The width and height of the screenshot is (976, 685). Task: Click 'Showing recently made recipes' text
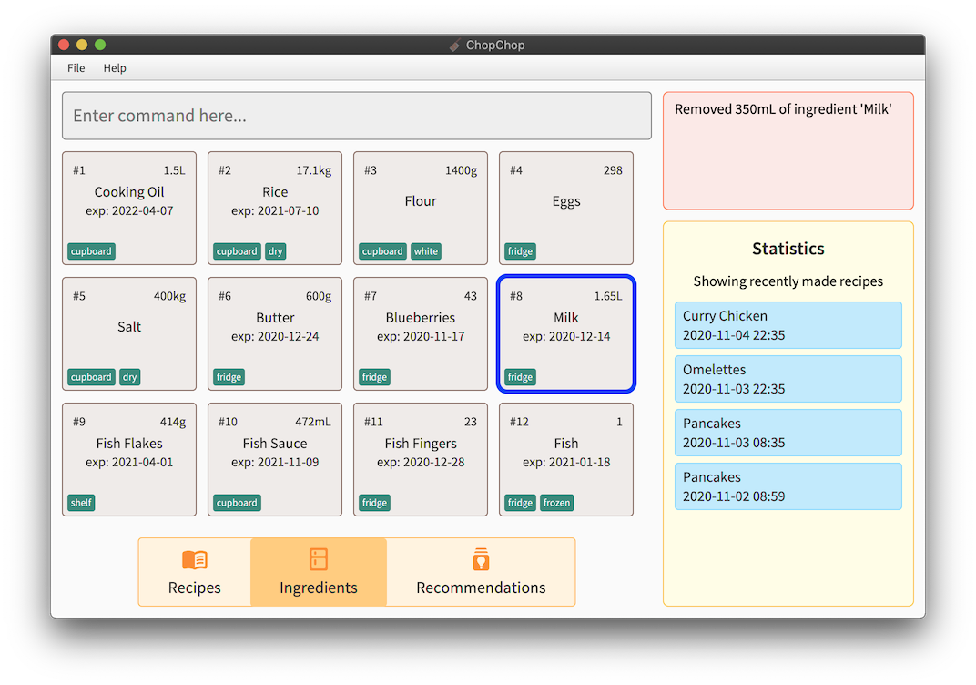788,281
